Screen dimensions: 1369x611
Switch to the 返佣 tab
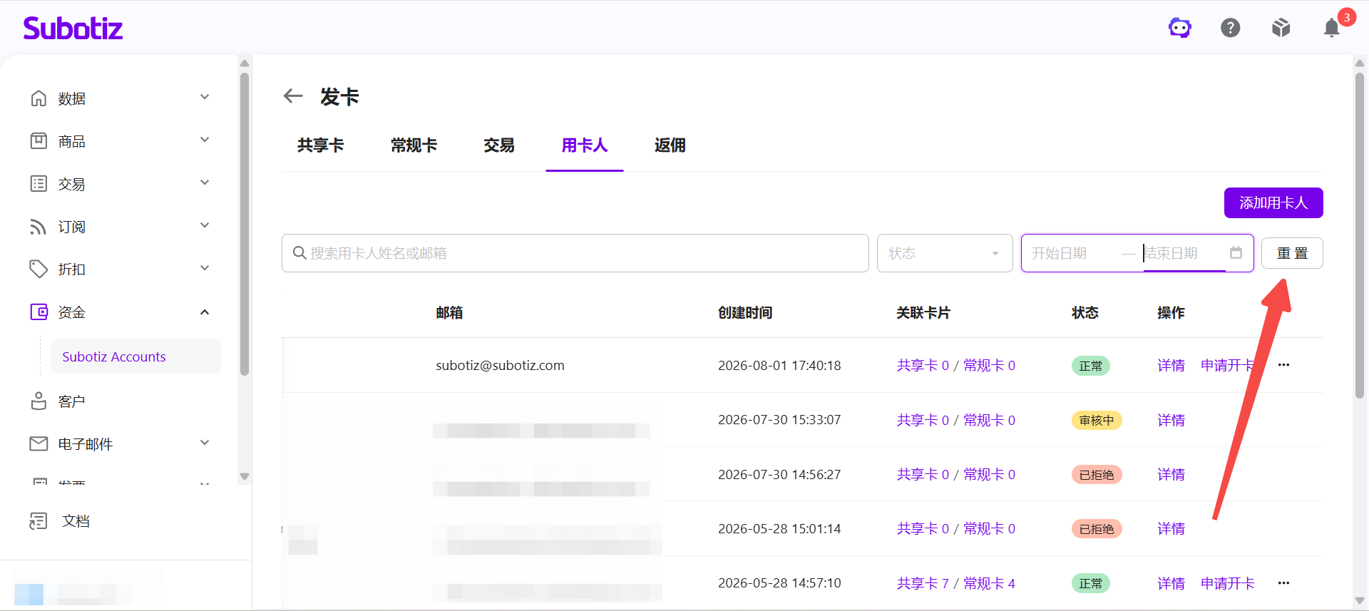point(670,145)
